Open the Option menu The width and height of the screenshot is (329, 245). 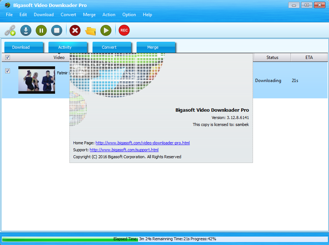[129, 15]
